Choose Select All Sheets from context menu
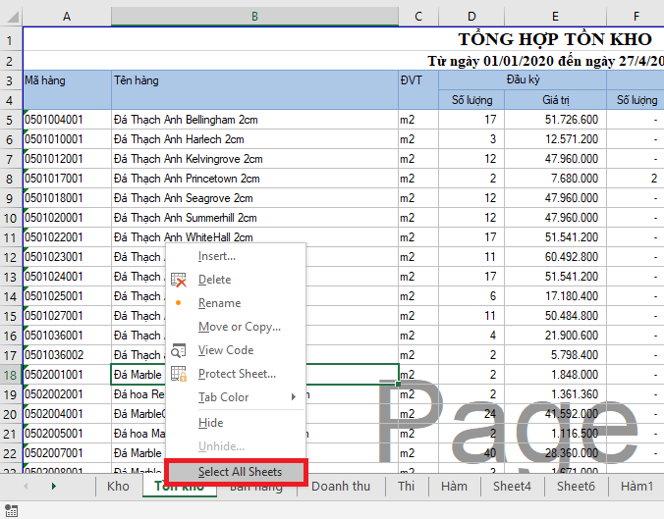The width and height of the screenshot is (664, 519). point(239,472)
